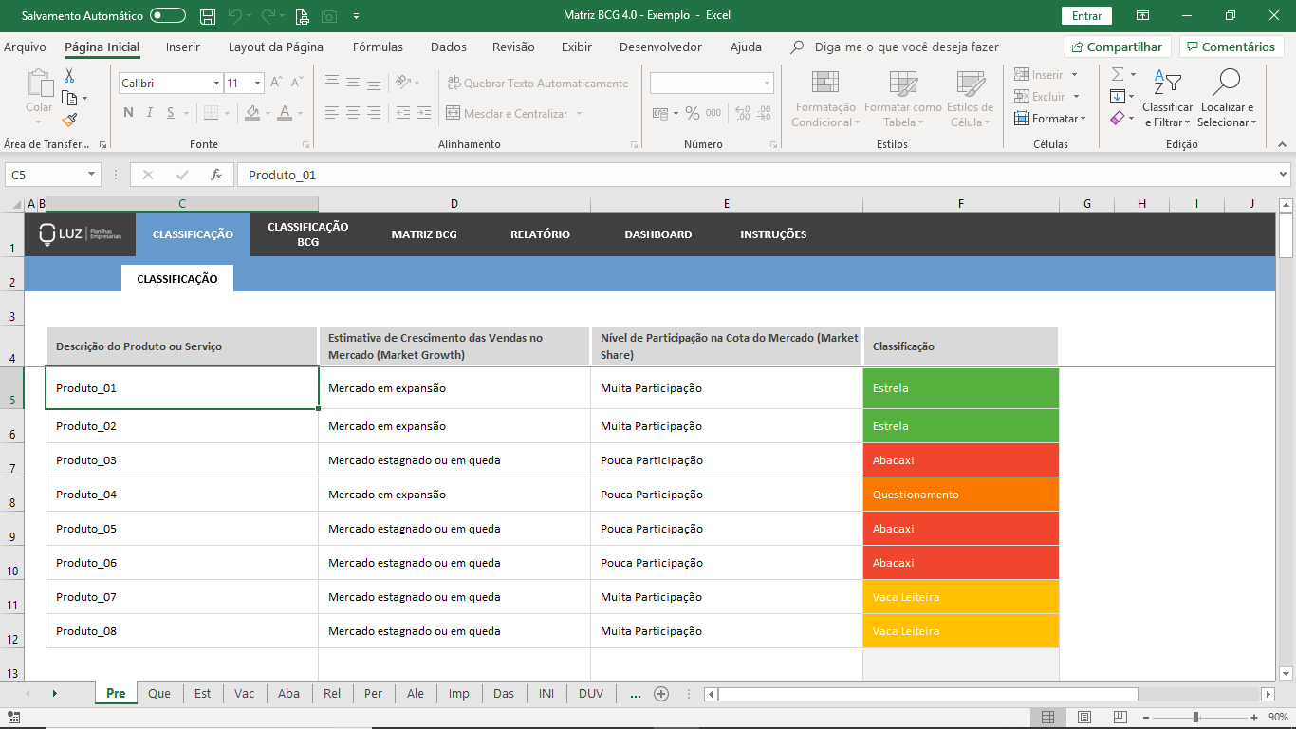The height and width of the screenshot is (729, 1296).
Task: Add a new sheet with plus icon
Action: click(661, 694)
